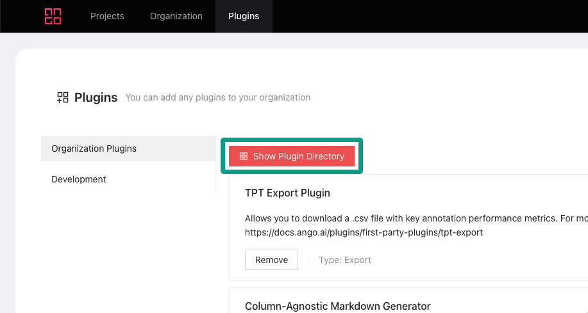The height and width of the screenshot is (313, 588).
Task: Open the docs.ango.ai tpt-export link
Action: click(x=364, y=232)
